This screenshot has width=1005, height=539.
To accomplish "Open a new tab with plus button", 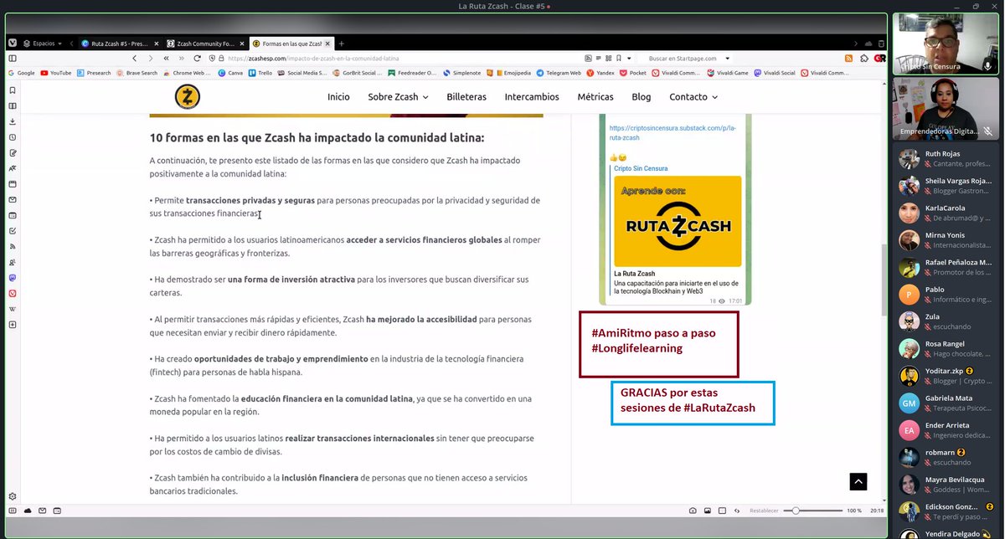I will (341, 44).
